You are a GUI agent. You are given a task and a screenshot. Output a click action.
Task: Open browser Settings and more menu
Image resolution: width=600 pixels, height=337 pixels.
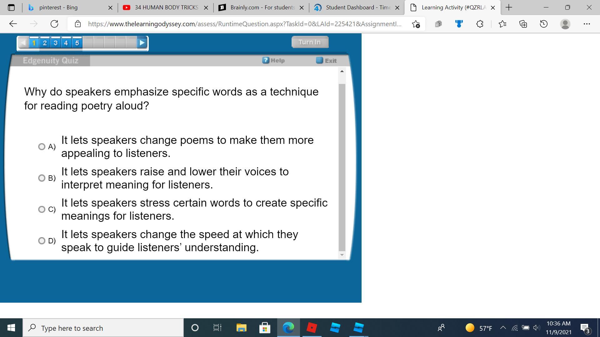click(587, 24)
